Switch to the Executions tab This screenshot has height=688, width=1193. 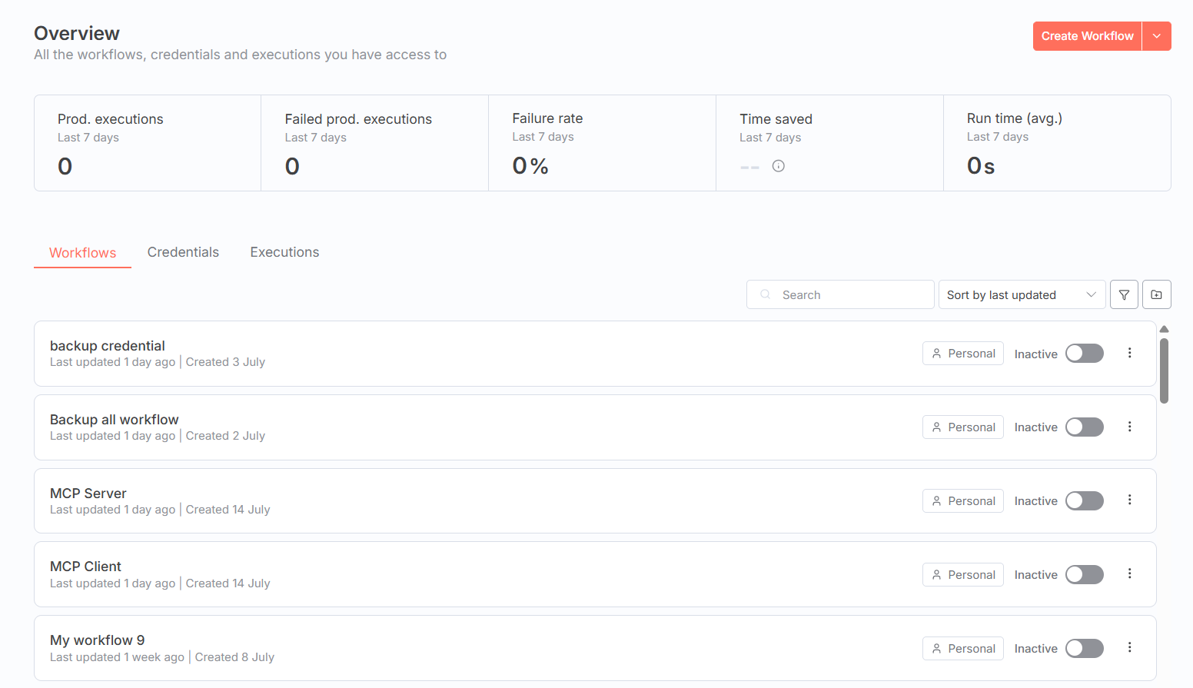[x=284, y=252]
